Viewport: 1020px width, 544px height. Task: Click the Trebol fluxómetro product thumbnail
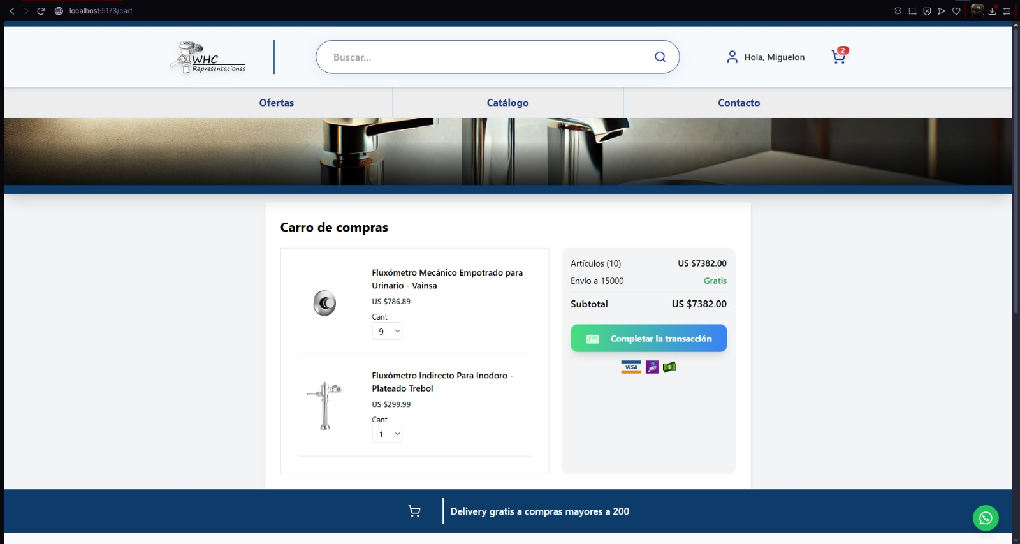coord(324,406)
